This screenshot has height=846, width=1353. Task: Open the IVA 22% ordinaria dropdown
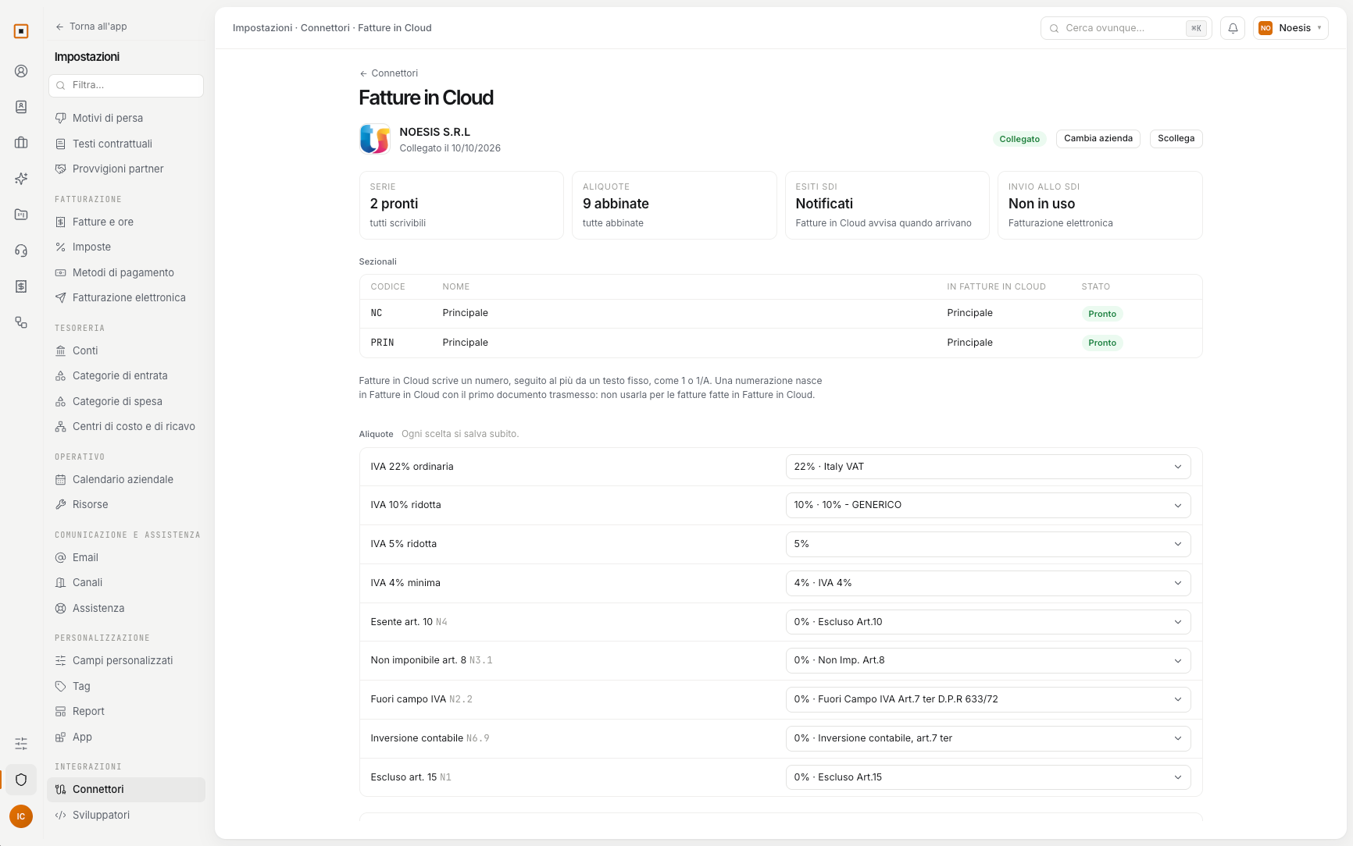988,467
